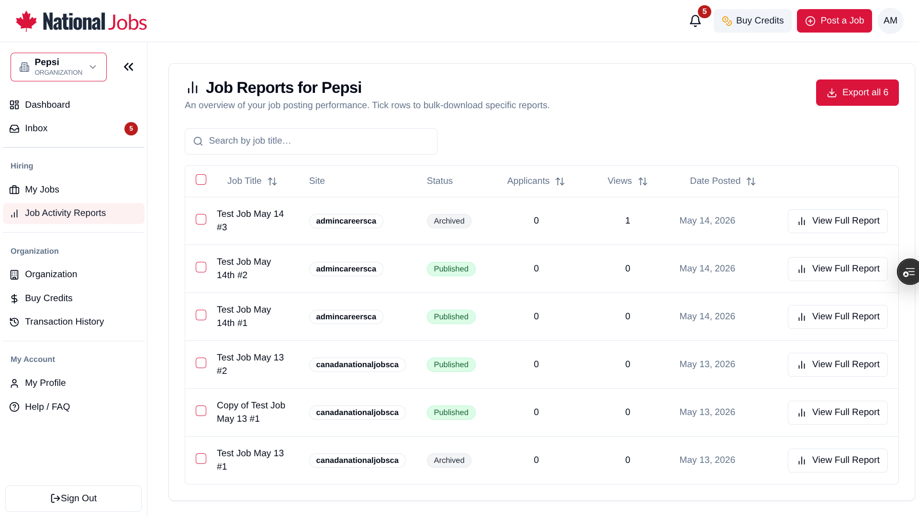Click the Site column header
The height and width of the screenshot is (517, 919).
[x=317, y=181]
